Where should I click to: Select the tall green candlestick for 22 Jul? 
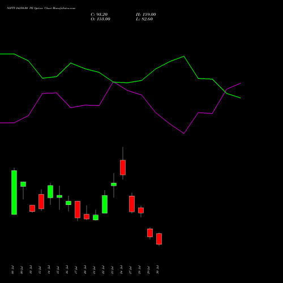105,204
